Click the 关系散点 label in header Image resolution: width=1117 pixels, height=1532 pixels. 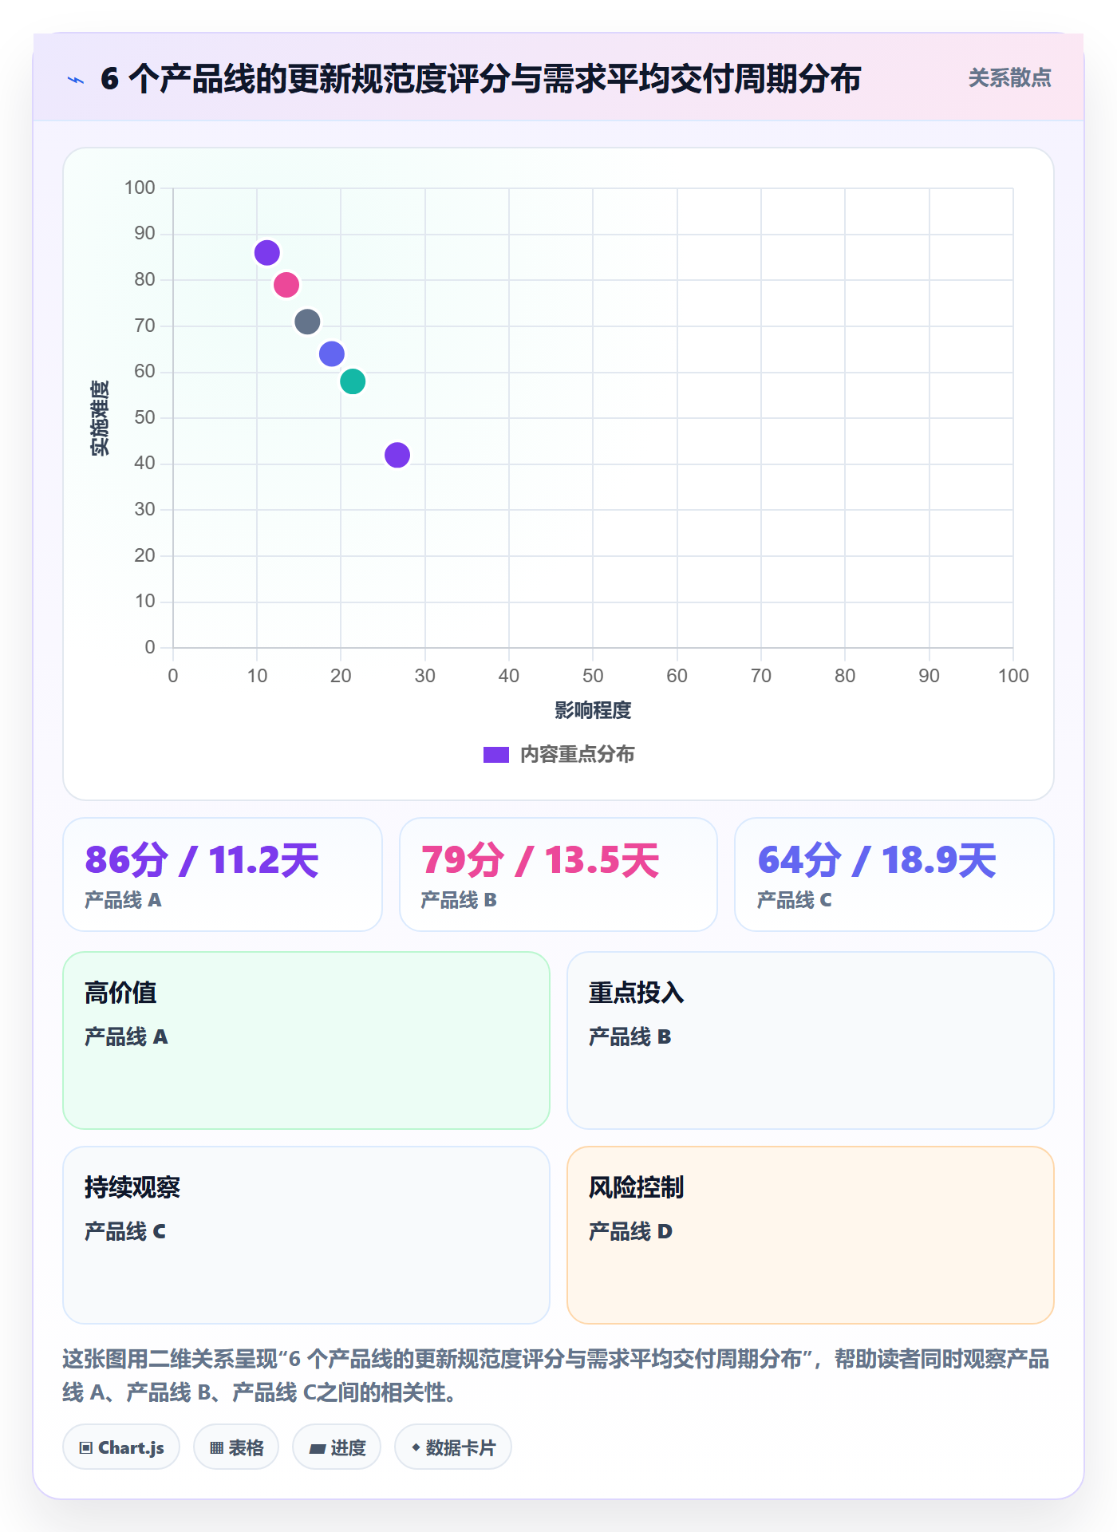pyautogui.click(x=1009, y=78)
